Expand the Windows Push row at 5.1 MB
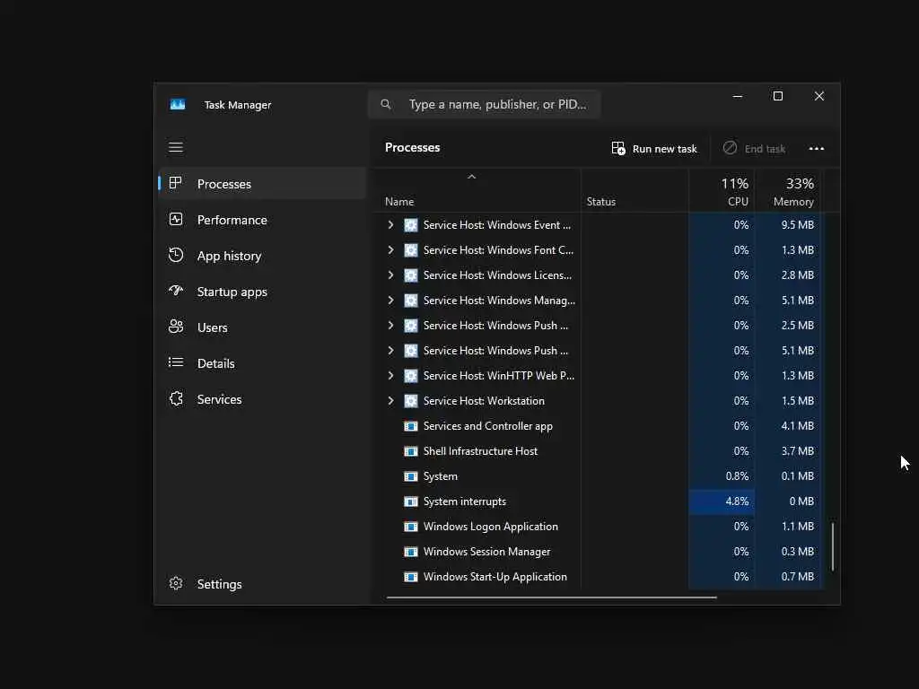This screenshot has height=689, width=919. coord(391,351)
